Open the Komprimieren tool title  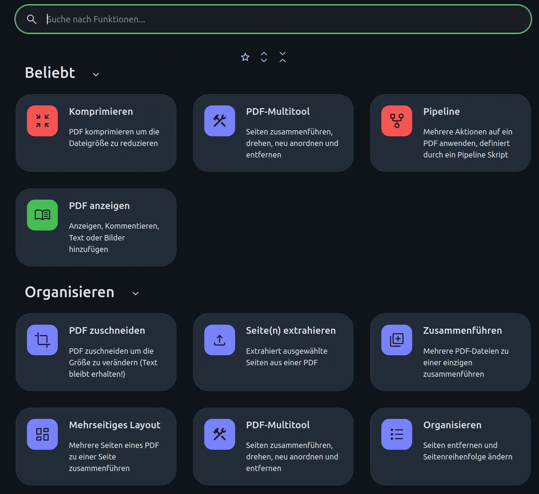(101, 111)
